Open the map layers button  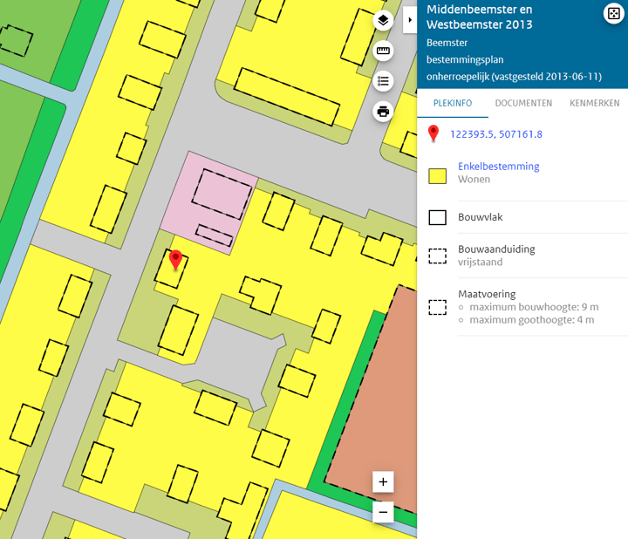pos(382,21)
